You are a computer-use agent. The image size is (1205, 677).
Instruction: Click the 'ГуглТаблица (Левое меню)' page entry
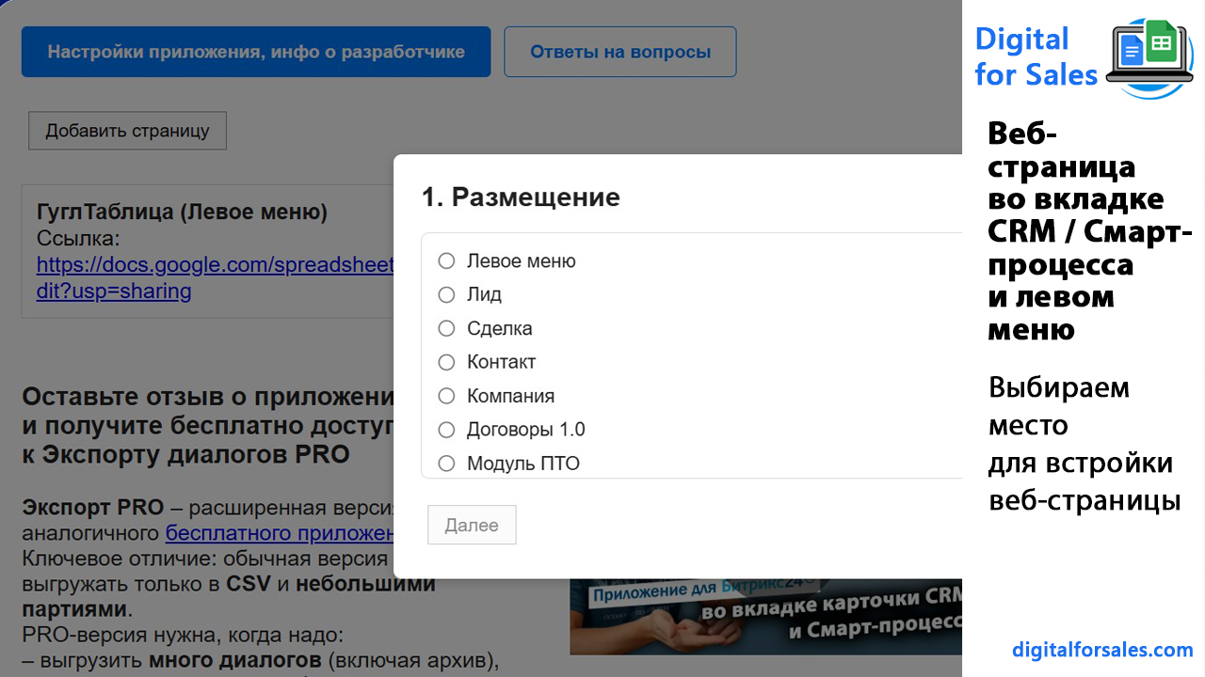(x=182, y=213)
